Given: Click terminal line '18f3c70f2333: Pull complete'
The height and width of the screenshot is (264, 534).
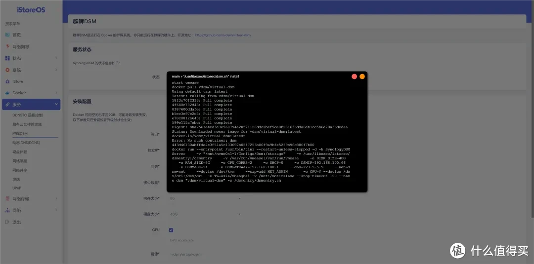Looking at the screenshot, I should (202, 100).
